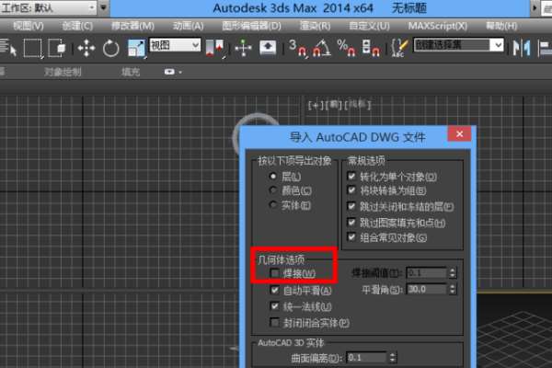Open the 创建(C) menu
The width and height of the screenshot is (552, 368).
pyautogui.click(x=77, y=26)
